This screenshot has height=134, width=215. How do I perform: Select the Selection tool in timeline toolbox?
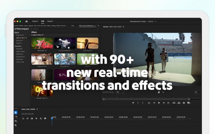(x=16, y=113)
